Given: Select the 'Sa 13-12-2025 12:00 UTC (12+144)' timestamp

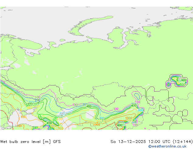Looking at the screenshot, I should pyautogui.click(x=152, y=142).
